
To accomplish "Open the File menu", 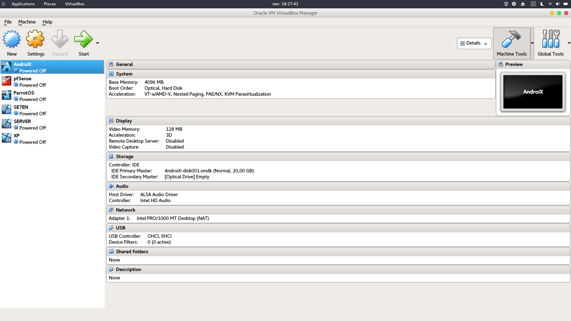I will coord(8,22).
